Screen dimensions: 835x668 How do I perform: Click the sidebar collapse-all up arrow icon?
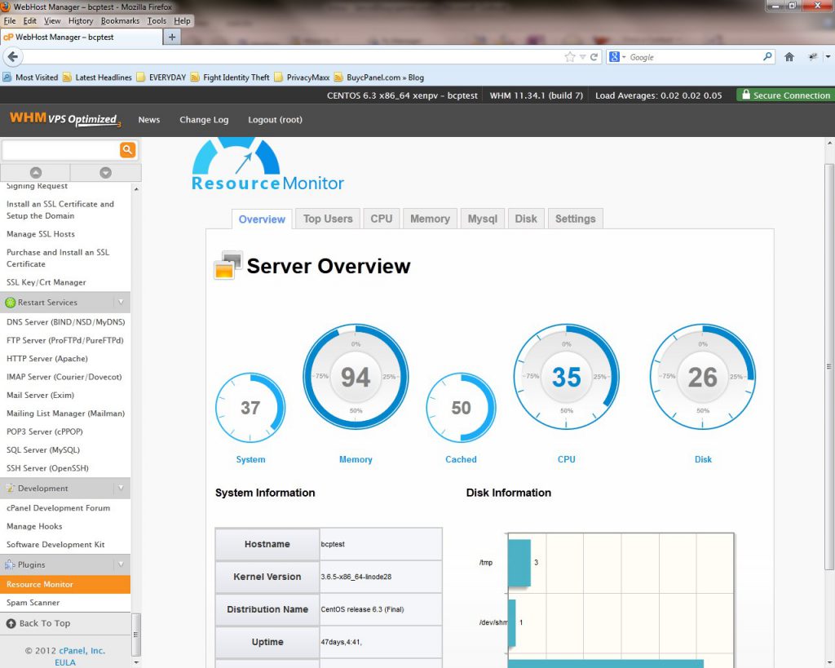coord(36,173)
